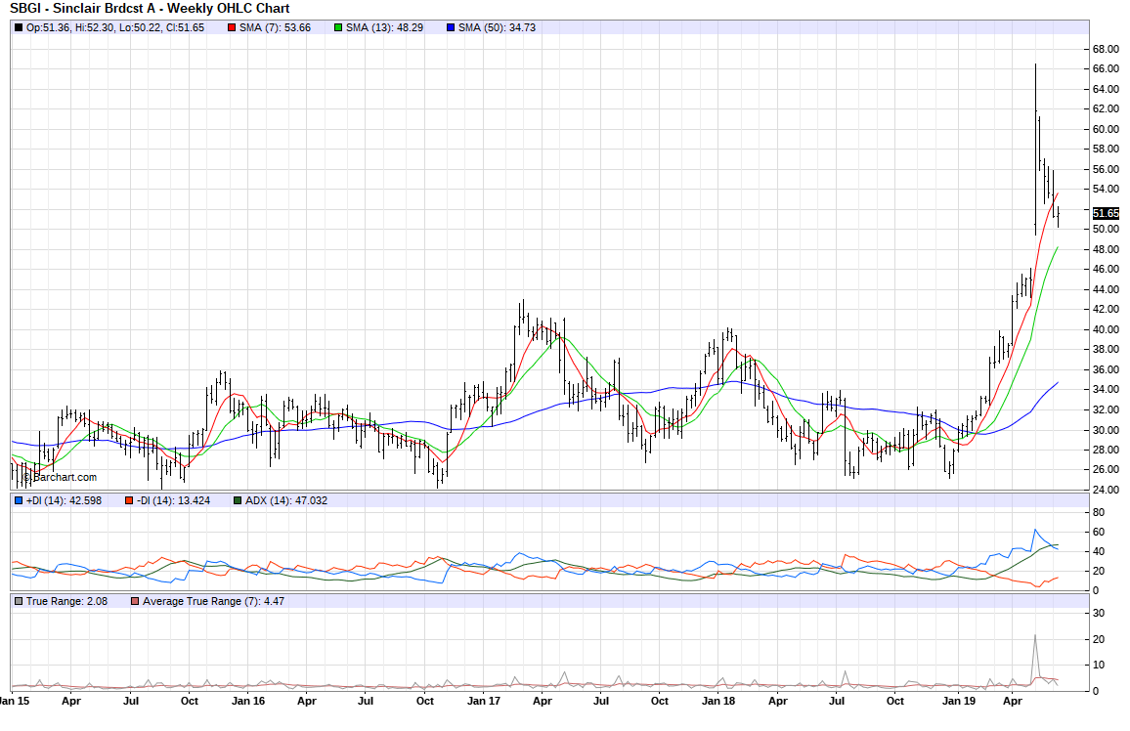1130x731 pixels.
Task: Click the 34.00 price axis label
Action: coord(1106,390)
